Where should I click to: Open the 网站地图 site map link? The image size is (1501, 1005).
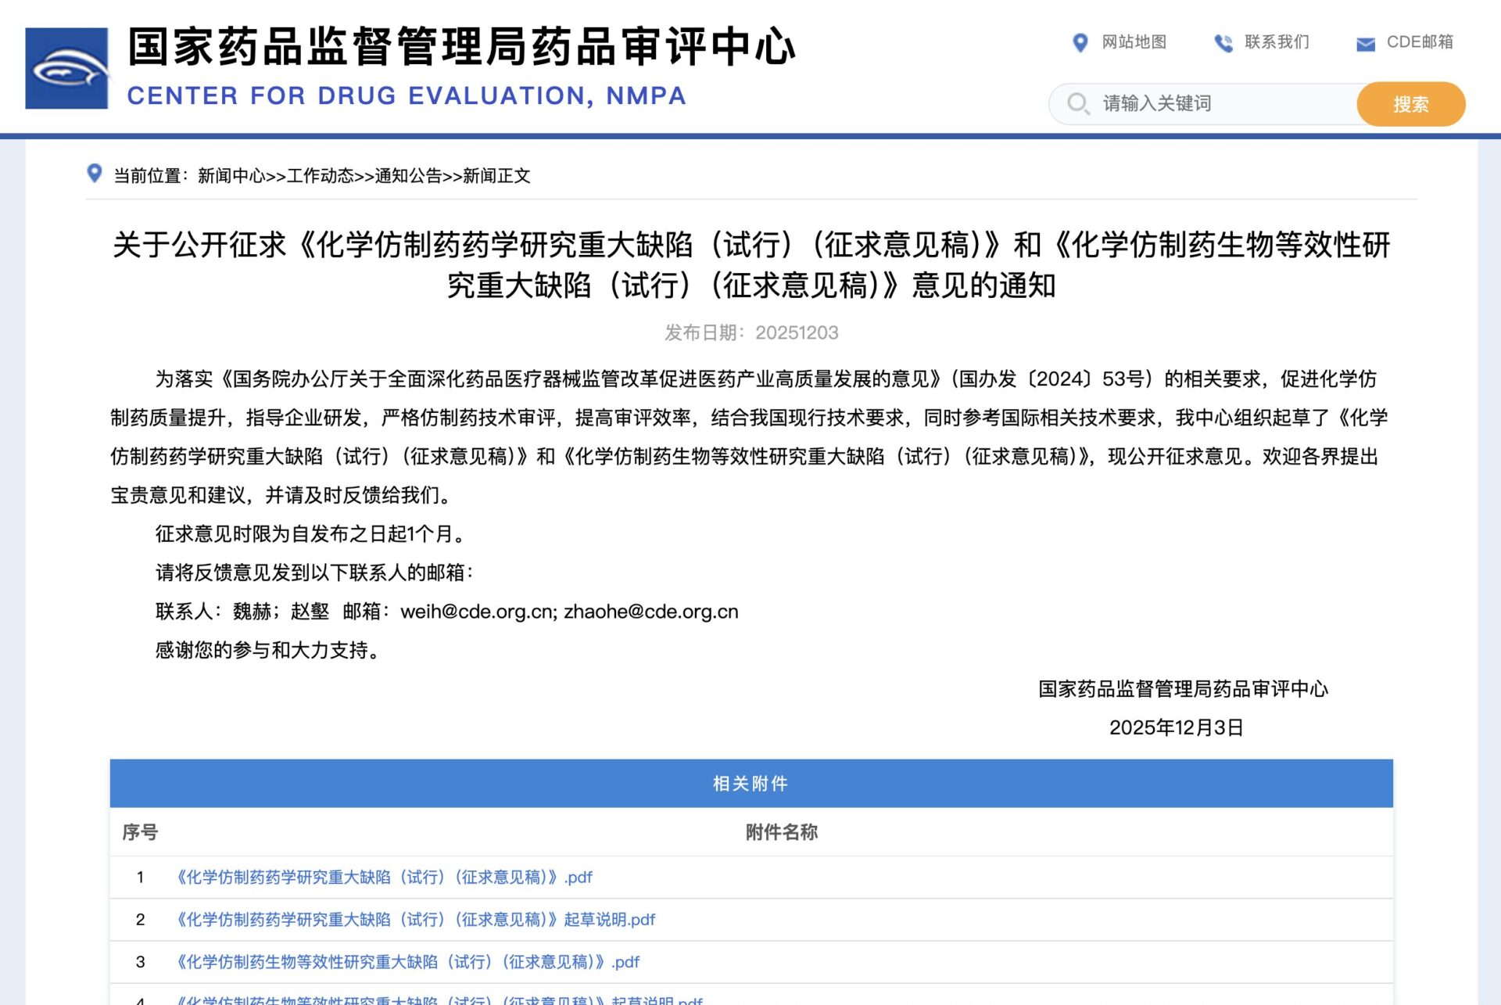(x=1134, y=42)
